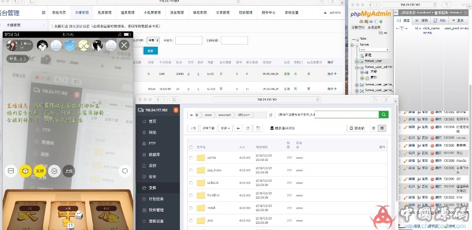472x230 pixels.
Task: Refresh the file path breadcrumb bar
Action: pos(271,115)
